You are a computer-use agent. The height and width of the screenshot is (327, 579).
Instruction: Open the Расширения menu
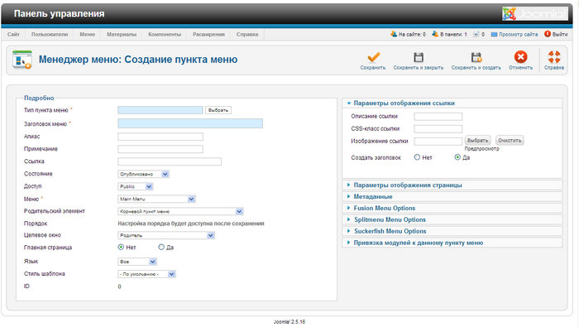pyautogui.click(x=208, y=35)
